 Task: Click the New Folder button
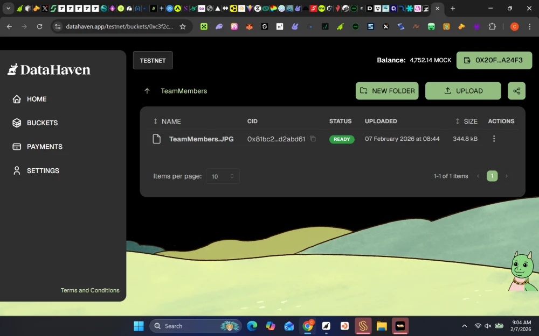click(387, 91)
